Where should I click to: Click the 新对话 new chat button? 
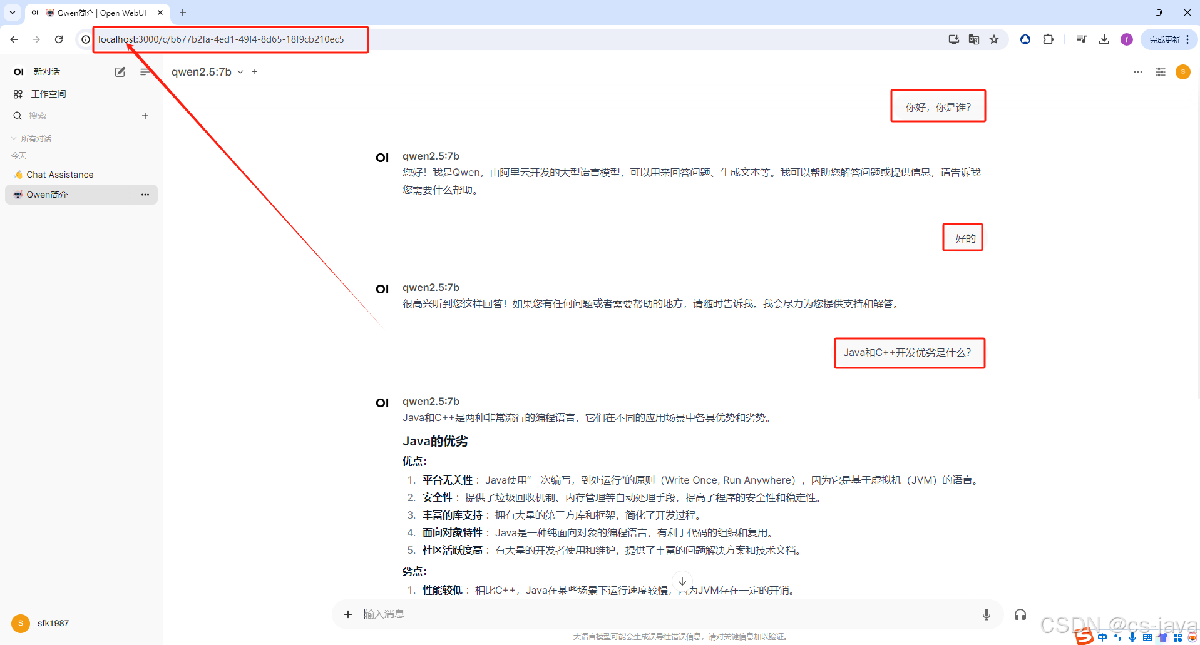[47, 72]
